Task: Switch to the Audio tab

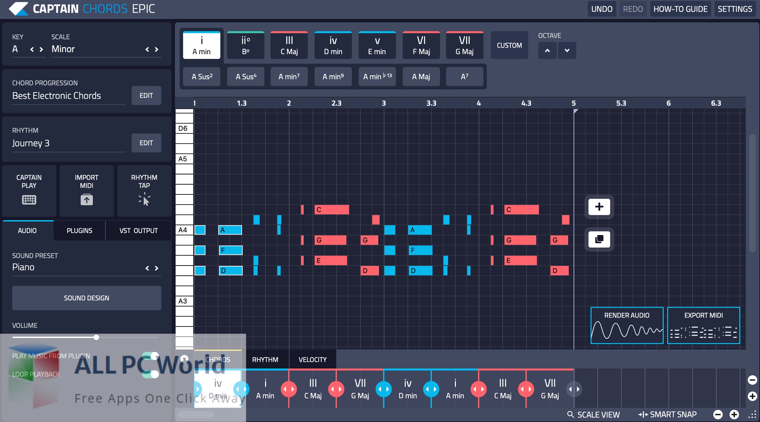Action: (x=27, y=231)
